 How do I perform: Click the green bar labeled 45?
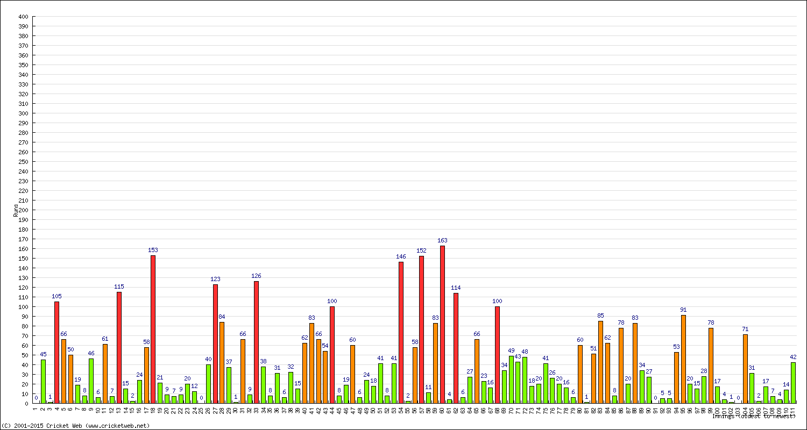pos(43,381)
